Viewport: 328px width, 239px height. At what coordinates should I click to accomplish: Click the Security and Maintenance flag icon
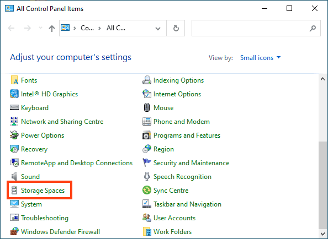[147, 162]
